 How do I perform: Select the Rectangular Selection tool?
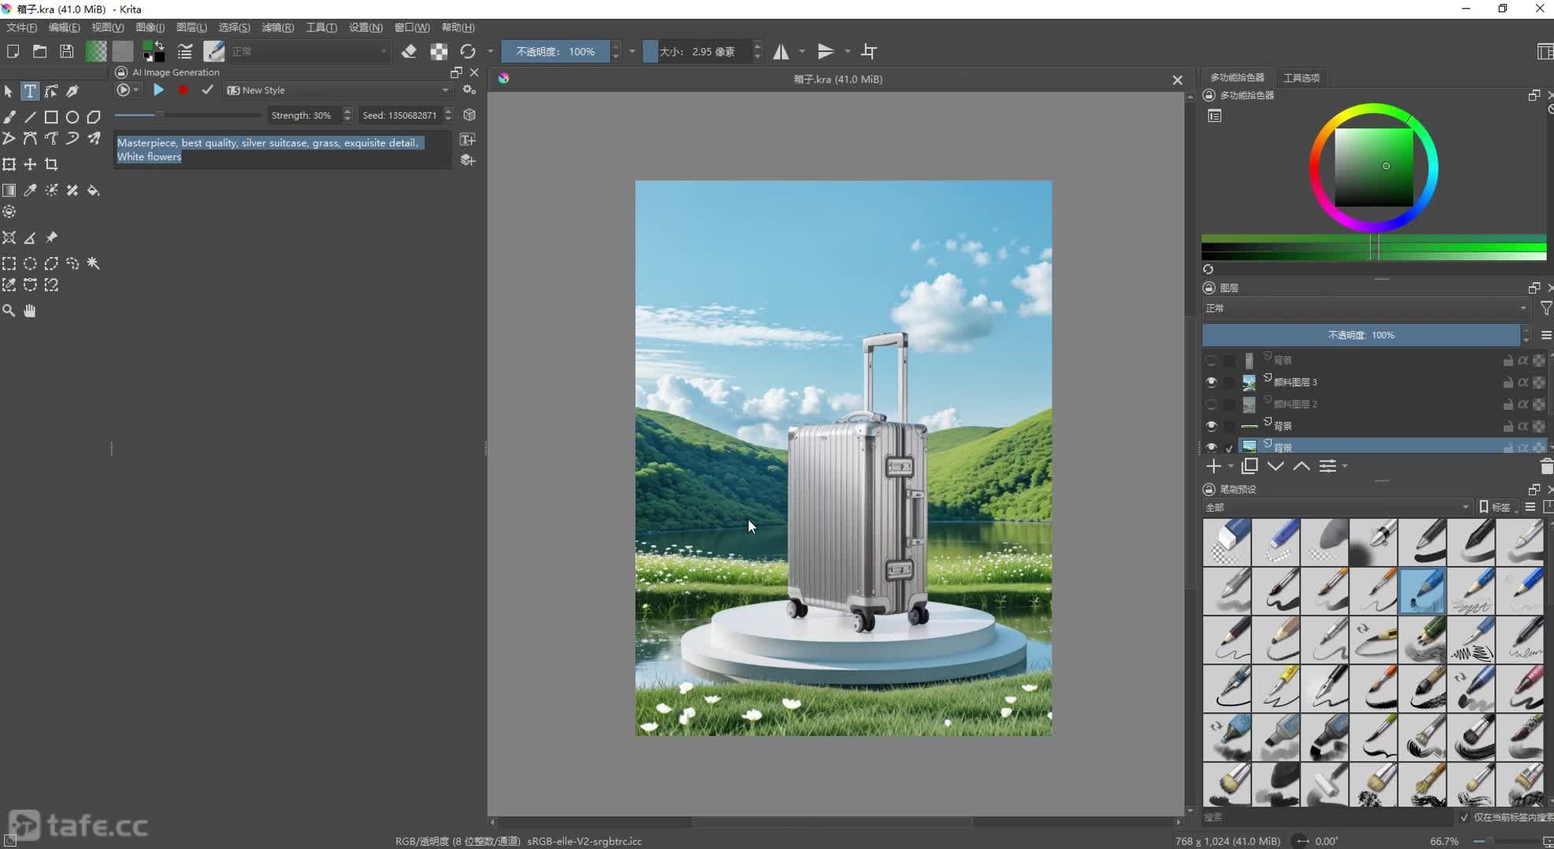9,263
